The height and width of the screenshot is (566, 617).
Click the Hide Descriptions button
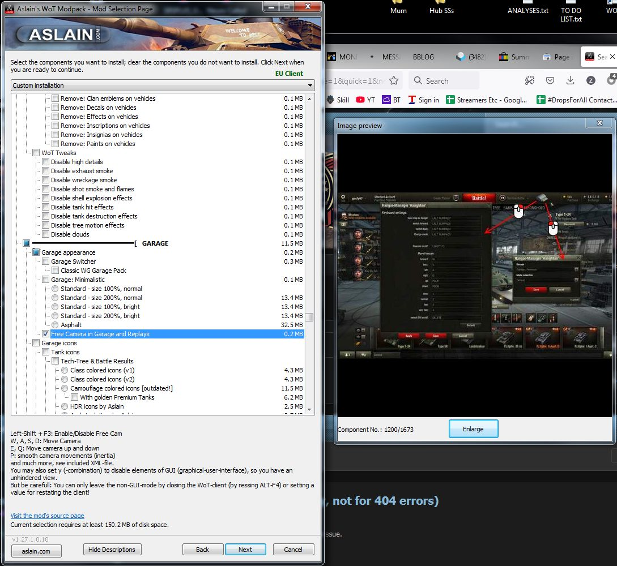(x=112, y=549)
